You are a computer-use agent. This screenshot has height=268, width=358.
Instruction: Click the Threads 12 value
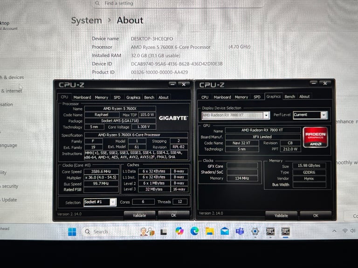(x=180, y=201)
